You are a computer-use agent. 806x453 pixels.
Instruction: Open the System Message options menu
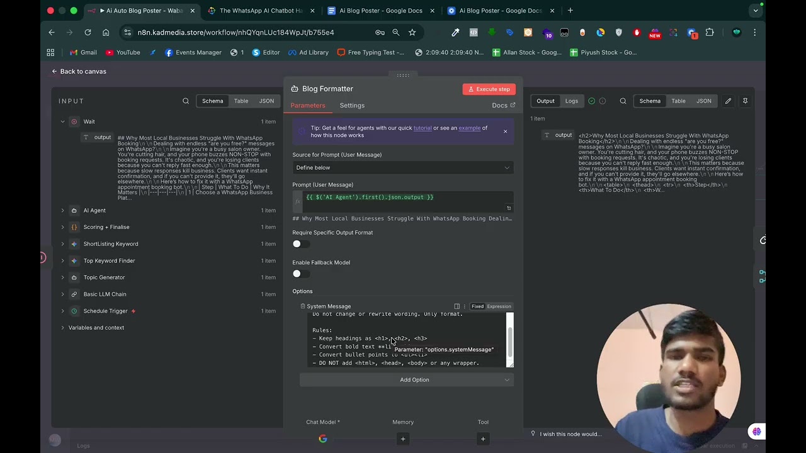tap(466, 306)
